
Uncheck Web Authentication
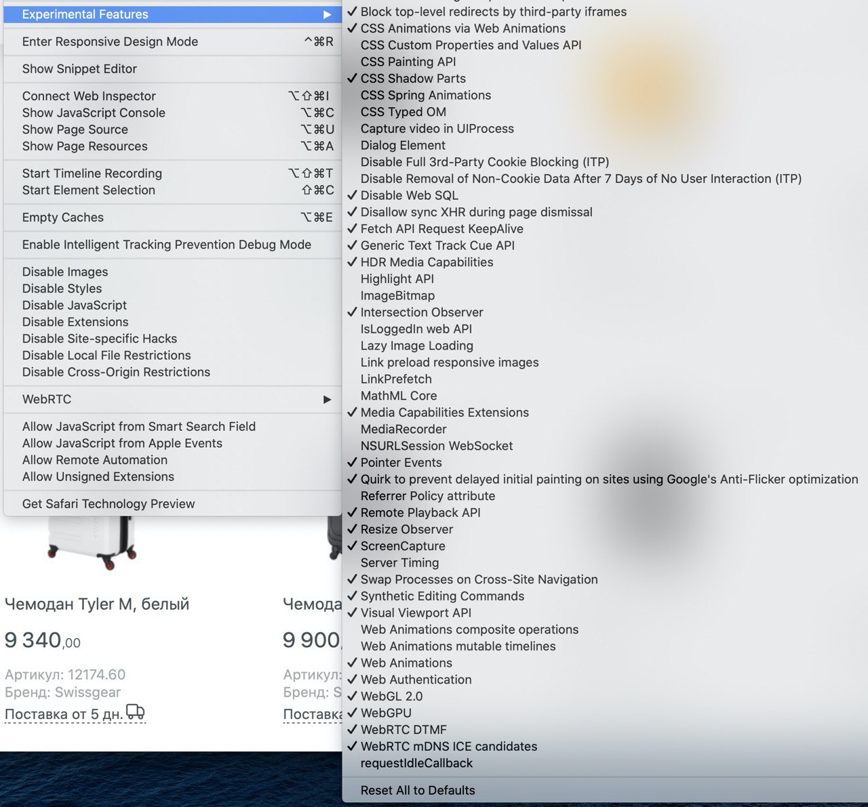[605, 680]
